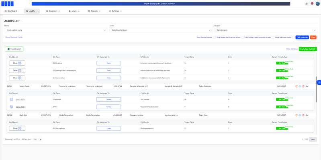Image resolution: width=321 pixels, height=160 pixels.
Task: Click audit number 34326
Action: [10, 115]
